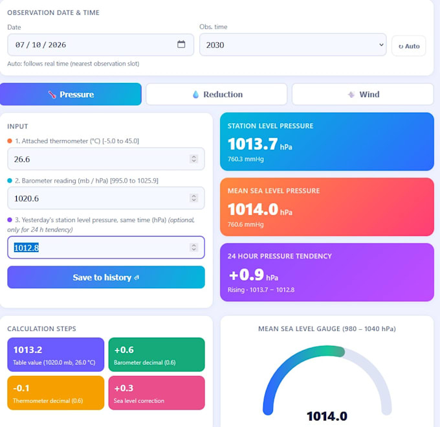Viewport: 440px width, 427px height.
Task: Click Save to history button
Action: tap(106, 277)
